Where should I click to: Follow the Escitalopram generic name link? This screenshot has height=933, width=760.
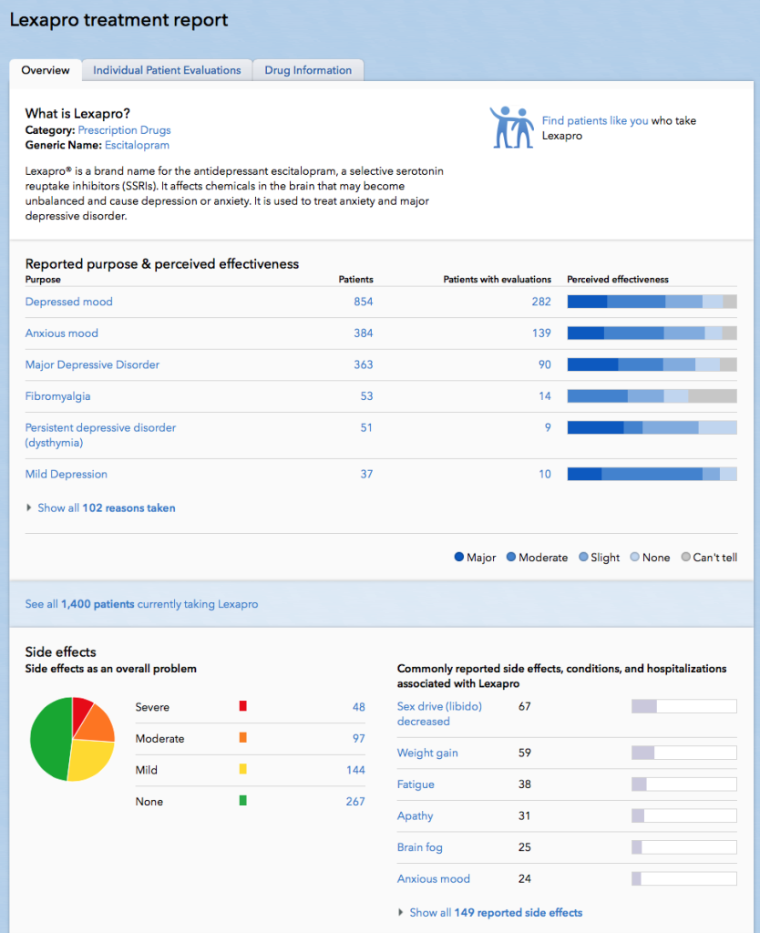click(x=137, y=145)
